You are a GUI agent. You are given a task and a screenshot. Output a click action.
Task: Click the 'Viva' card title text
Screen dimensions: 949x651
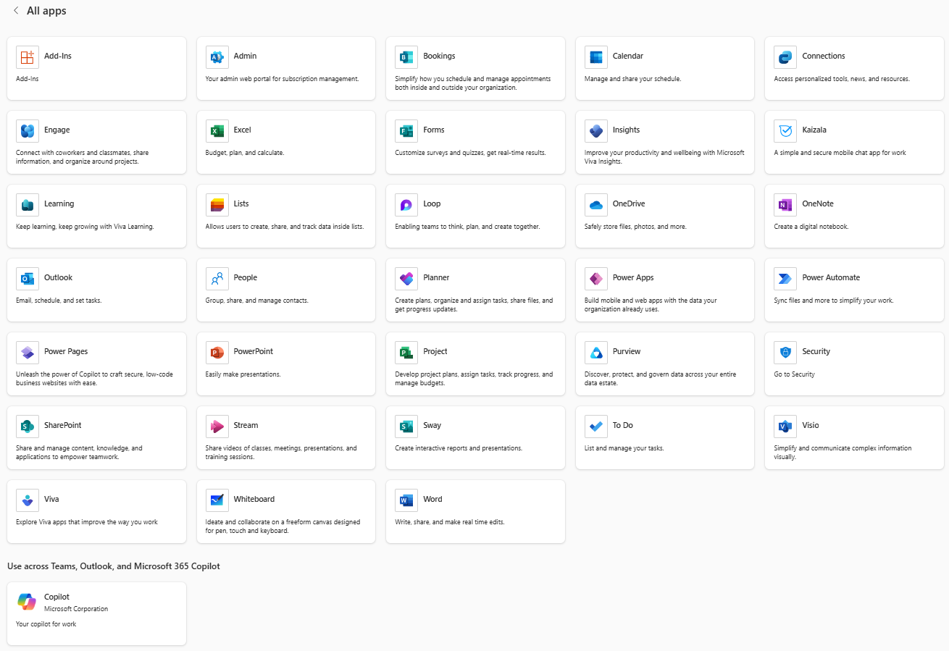coord(51,499)
